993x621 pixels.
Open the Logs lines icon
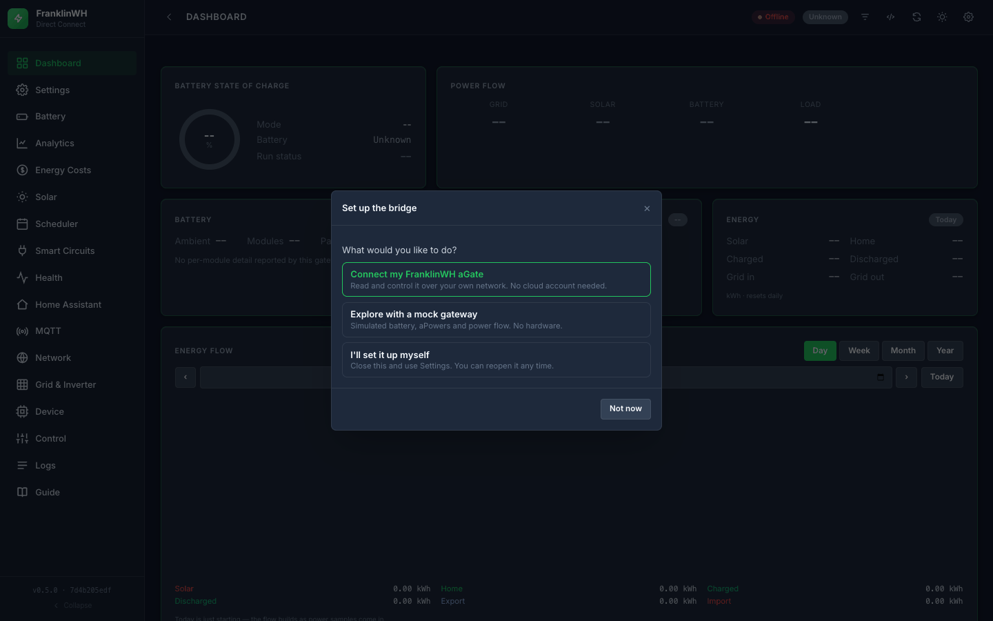pyautogui.click(x=22, y=466)
